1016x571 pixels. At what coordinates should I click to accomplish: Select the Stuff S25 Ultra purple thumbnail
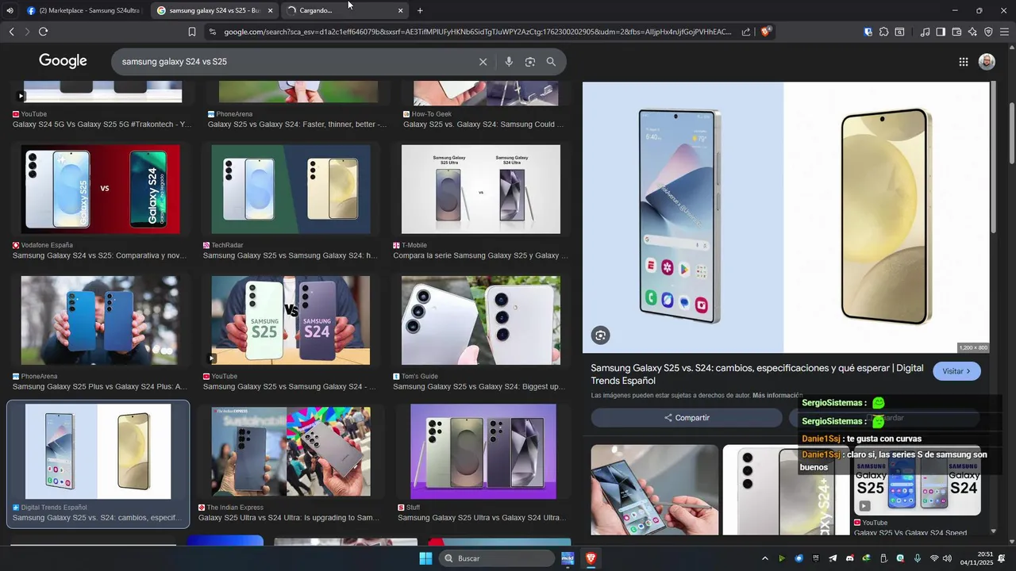(483, 451)
